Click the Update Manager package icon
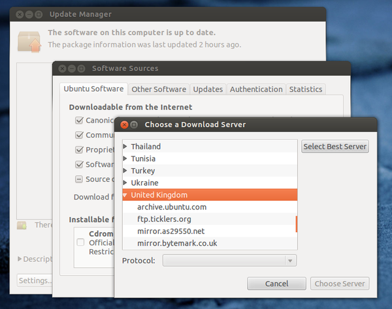 (x=29, y=42)
